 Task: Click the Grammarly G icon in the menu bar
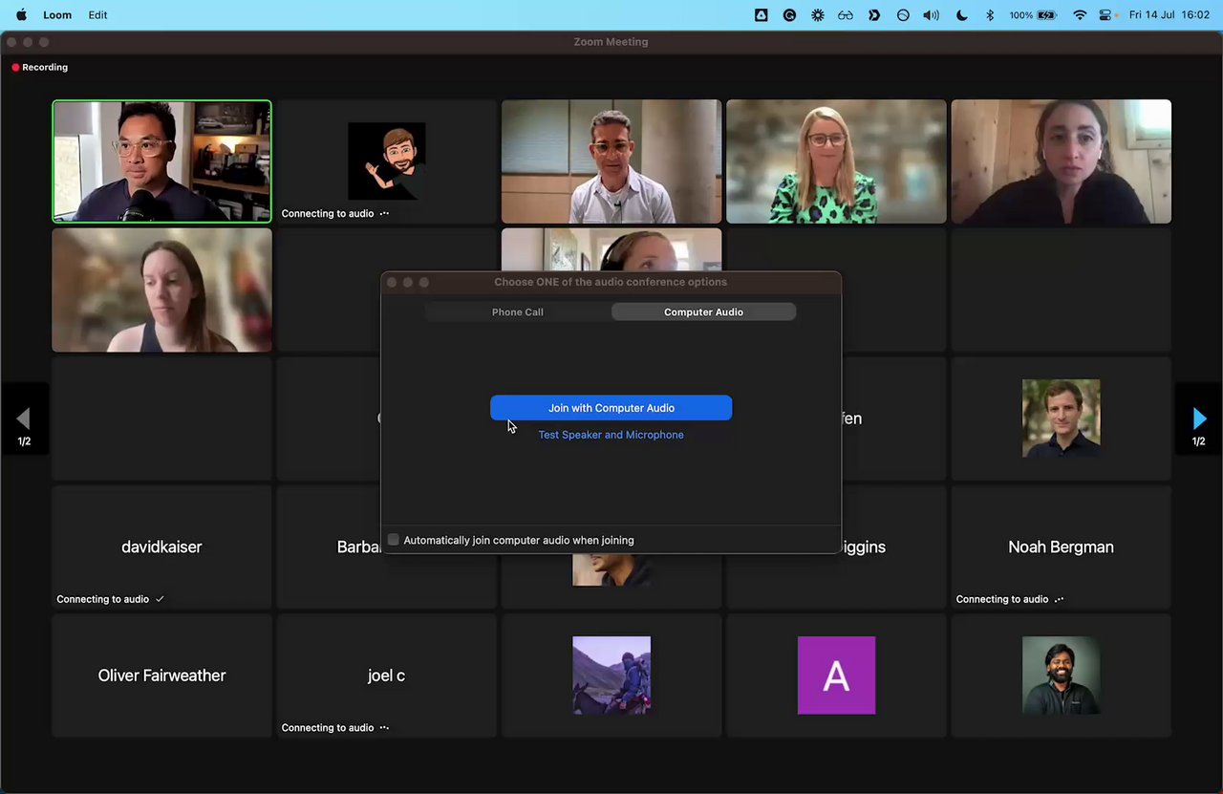(x=789, y=15)
